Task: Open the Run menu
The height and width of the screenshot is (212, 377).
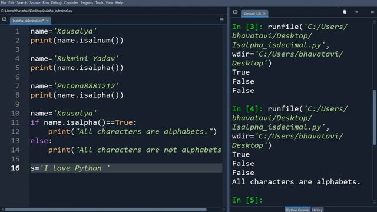Action: [46, 2]
